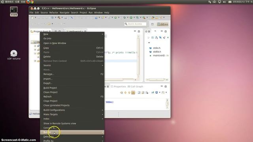Image resolution: width=253 pixels, height=142 pixels.
Task: Open dropdown arrow beside the New icon
Action: [x=36, y=17]
